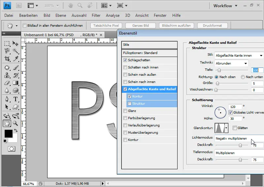Reset default foreground and background colors
This screenshot has width=264, height=187.
(5, 141)
